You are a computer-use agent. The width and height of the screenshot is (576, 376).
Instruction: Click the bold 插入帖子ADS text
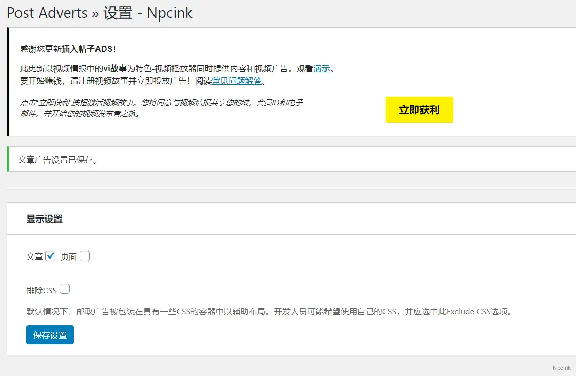(87, 49)
